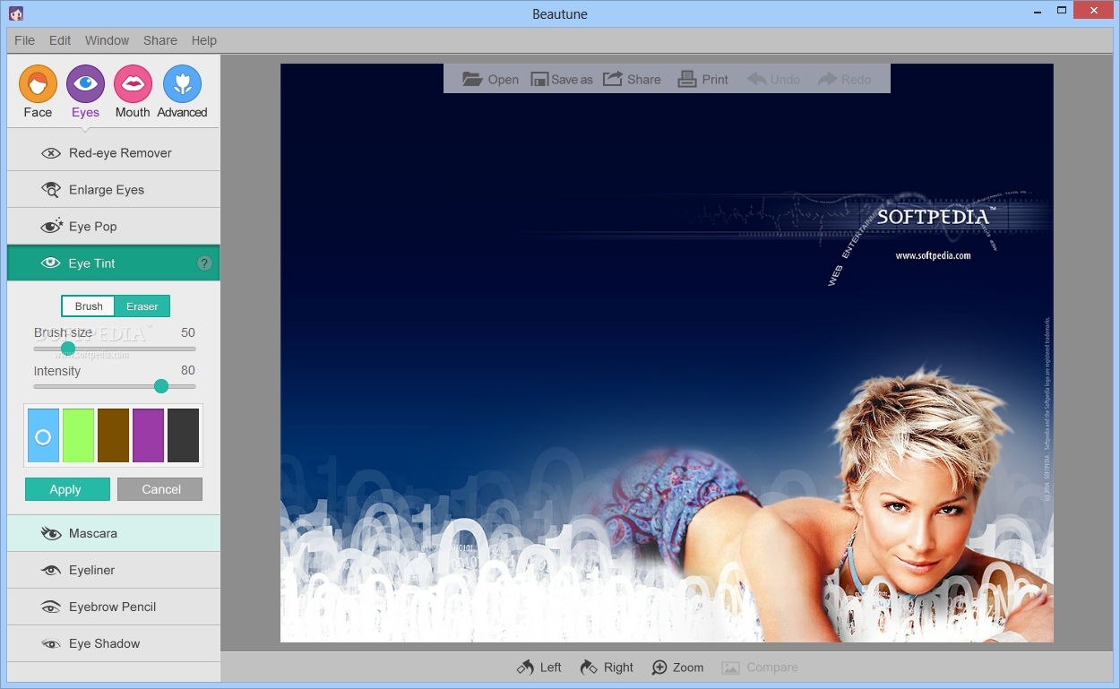
Task: Select the Face category icon
Action: tap(38, 84)
